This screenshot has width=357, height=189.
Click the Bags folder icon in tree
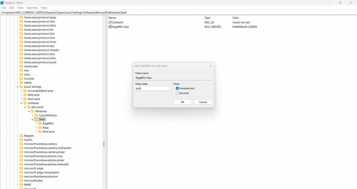click(40, 127)
